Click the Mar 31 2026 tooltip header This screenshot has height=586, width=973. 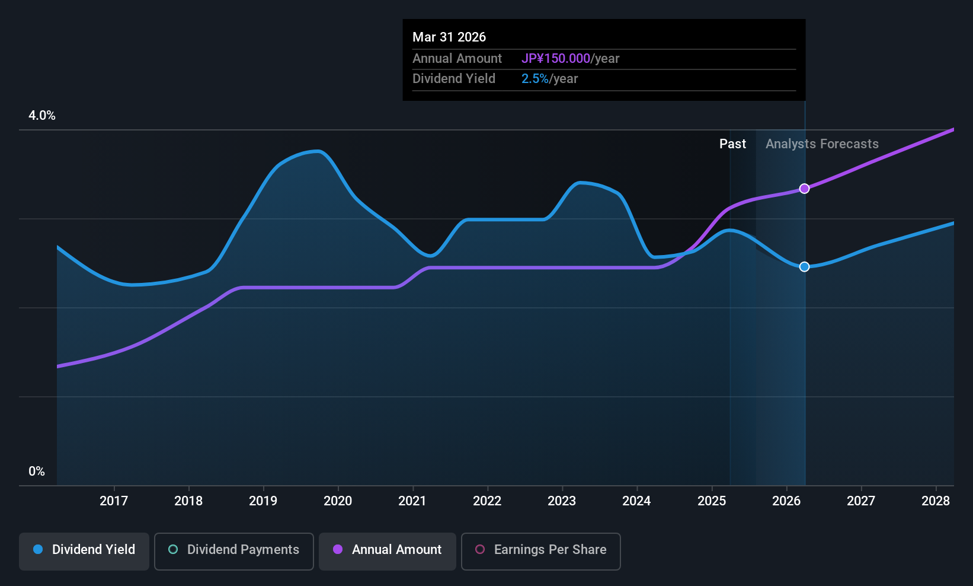449,37
